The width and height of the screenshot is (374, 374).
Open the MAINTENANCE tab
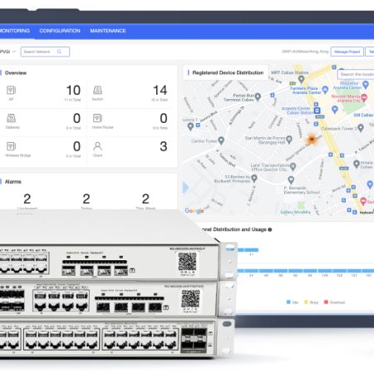pos(108,31)
